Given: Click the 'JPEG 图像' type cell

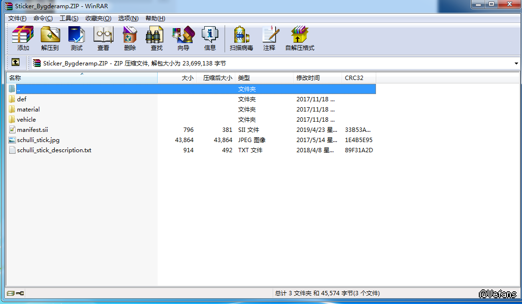Looking at the screenshot, I should pos(252,140).
